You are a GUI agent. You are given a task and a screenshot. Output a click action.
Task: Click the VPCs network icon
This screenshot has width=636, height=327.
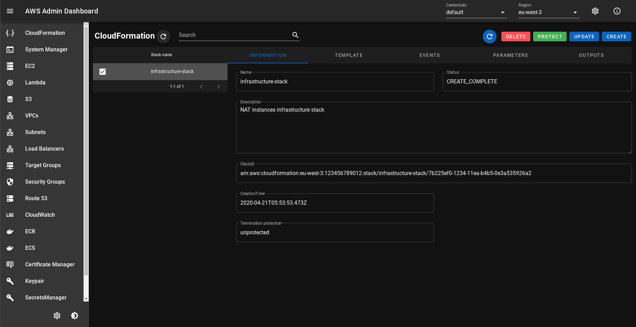coord(10,116)
